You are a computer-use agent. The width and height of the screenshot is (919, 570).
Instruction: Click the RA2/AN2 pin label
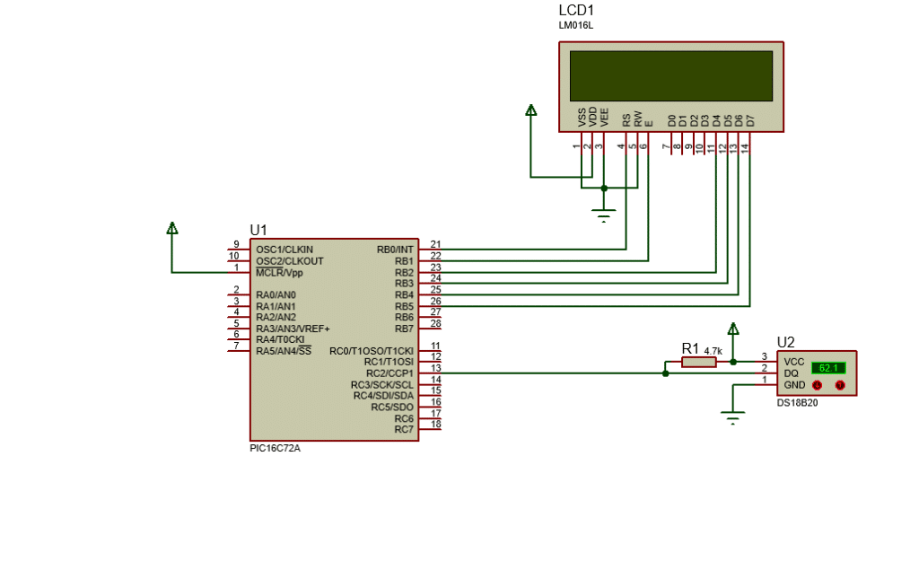pos(276,317)
